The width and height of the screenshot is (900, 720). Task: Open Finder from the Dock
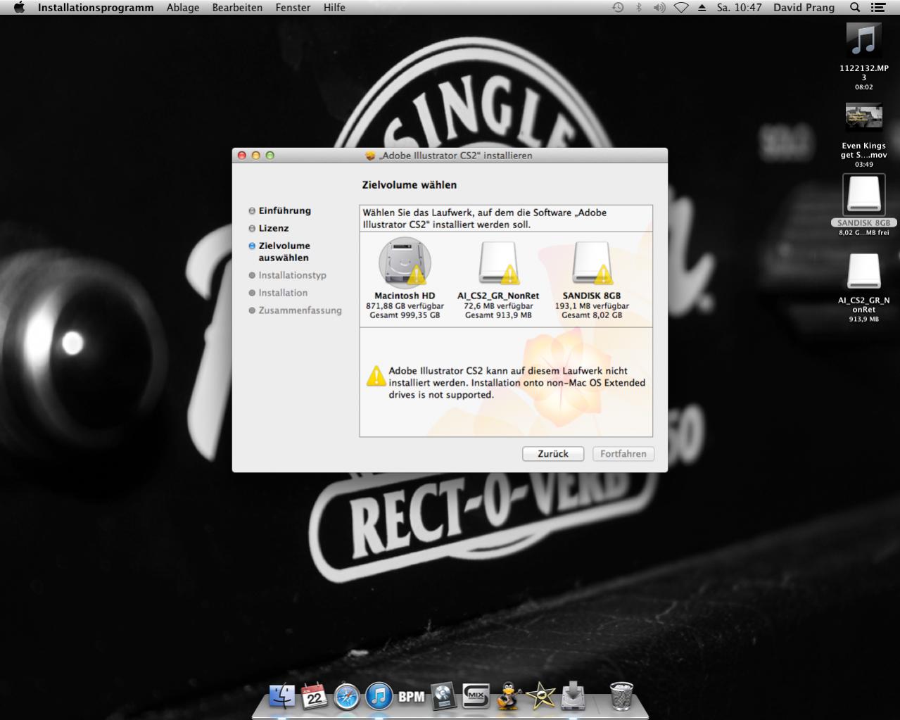(282, 696)
